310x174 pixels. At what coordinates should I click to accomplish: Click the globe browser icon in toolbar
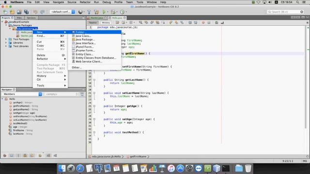(x=80, y=12)
